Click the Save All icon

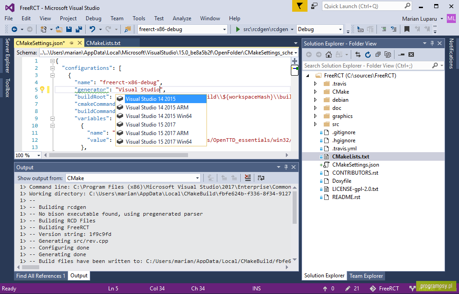point(79,29)
